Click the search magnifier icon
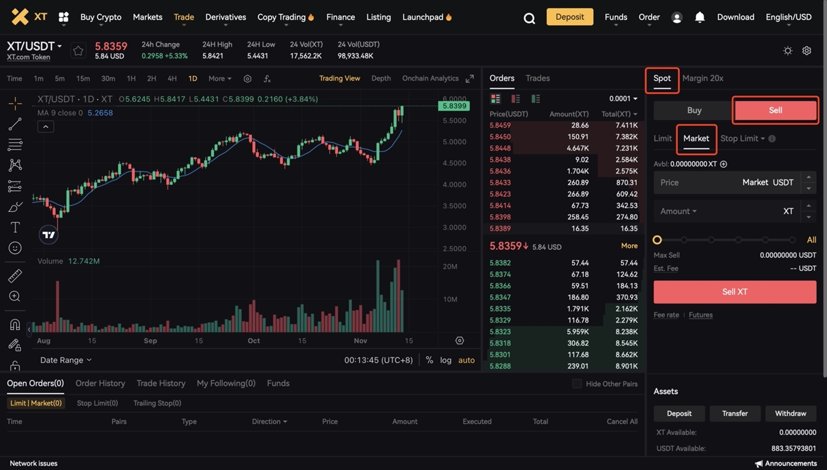The image size is (827, 470). 529,18
